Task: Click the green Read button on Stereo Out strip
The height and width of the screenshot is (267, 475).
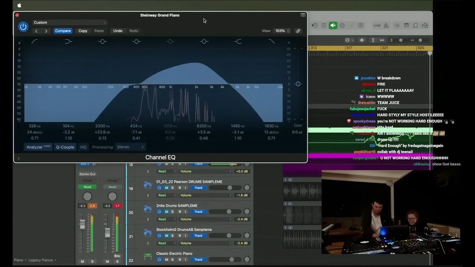Action: tap(87, 187)
